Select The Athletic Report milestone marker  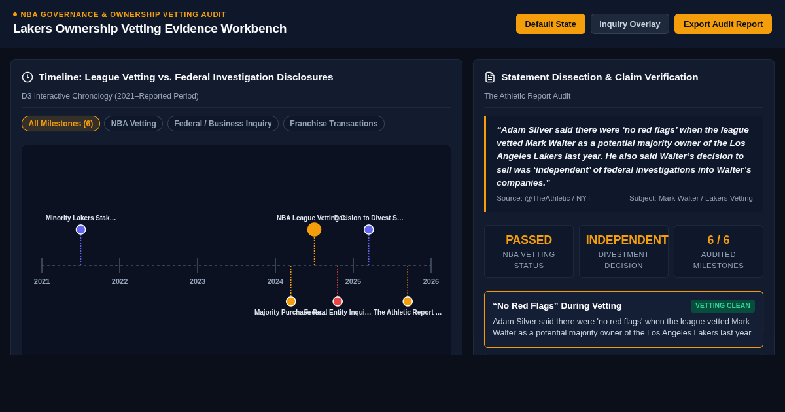point(408,301)
